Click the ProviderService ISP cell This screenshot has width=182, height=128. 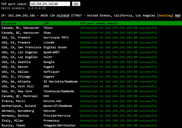pyautogui.click(x=57, y=116)
